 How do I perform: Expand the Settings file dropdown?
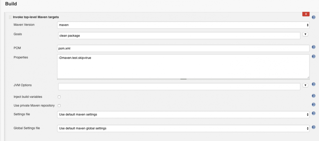point(183,114)
